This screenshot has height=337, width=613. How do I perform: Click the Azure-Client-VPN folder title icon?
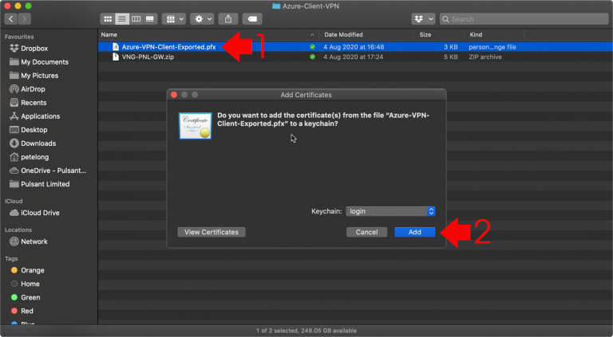pyautogui.click(x=276, y=6)
